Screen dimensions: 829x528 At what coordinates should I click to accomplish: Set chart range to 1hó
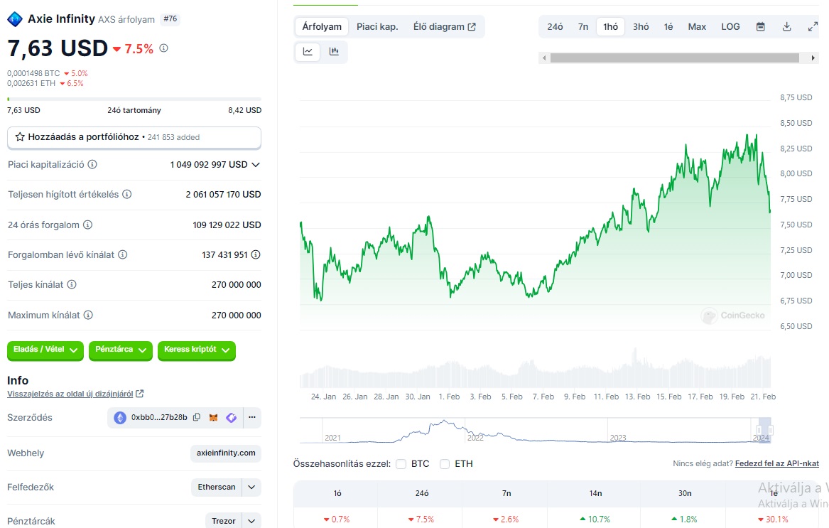[611, 26]
